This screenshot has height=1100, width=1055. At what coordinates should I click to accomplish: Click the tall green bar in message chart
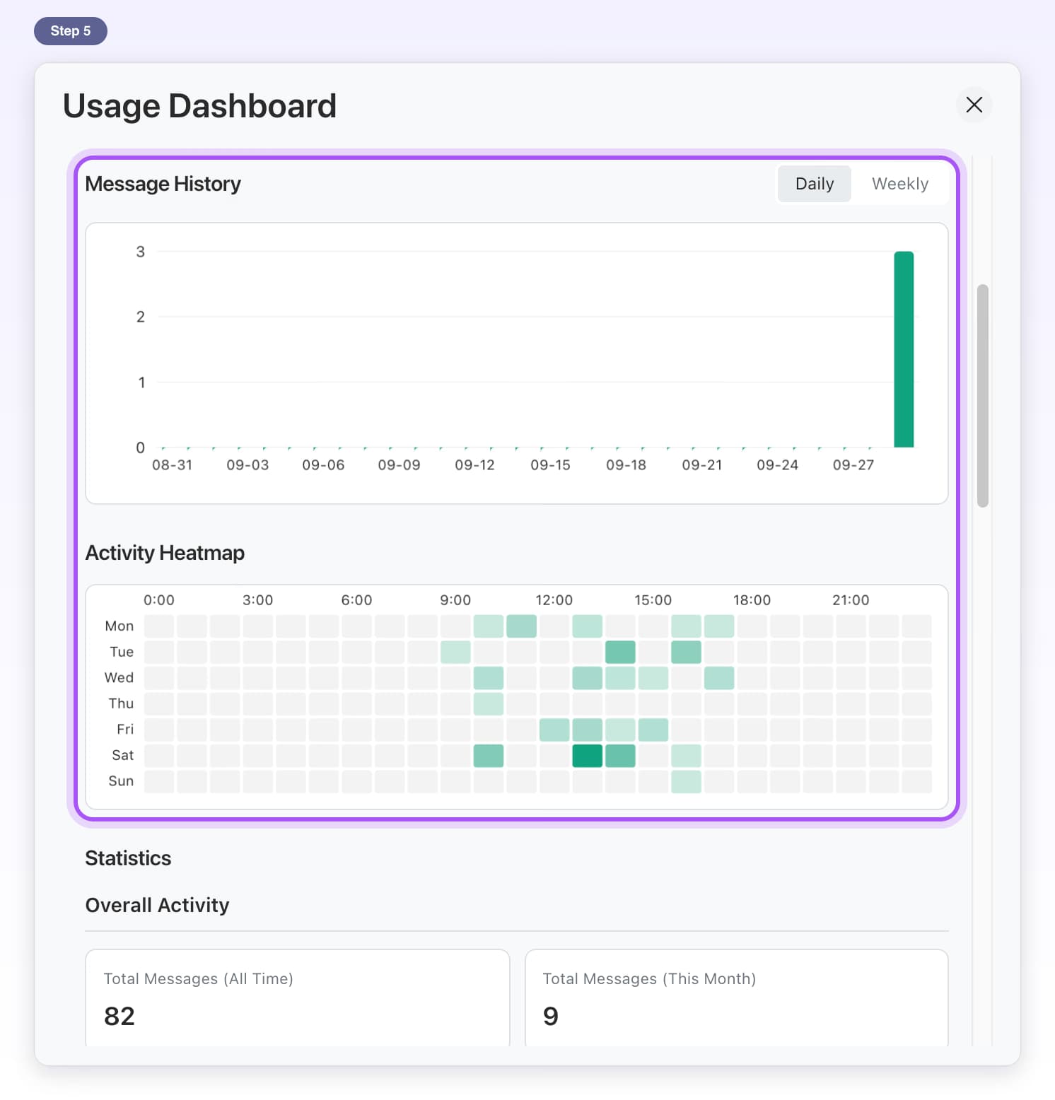tap(904, 349)
